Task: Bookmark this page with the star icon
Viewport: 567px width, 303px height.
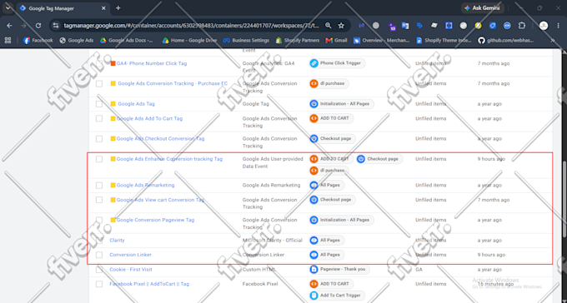Action: (x=341, y=26)
